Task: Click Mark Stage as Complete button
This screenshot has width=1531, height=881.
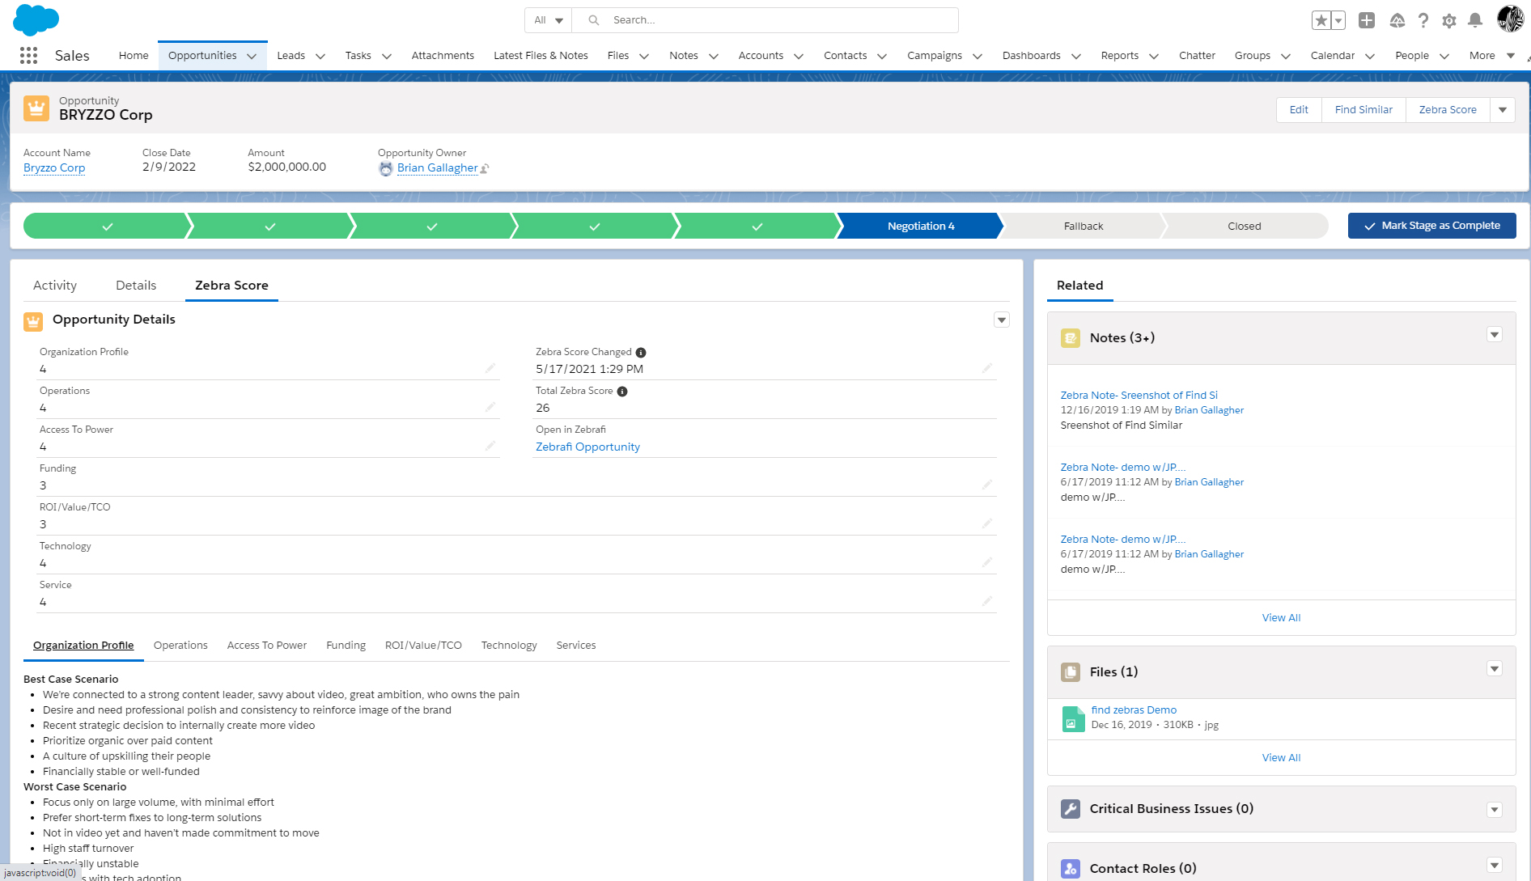Action: [x=1431, y=226]
